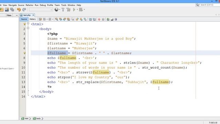Viewport: 220px width, 124px height.
Task: Click the Previous Bookmark icon
Action: tap(77, 19)
